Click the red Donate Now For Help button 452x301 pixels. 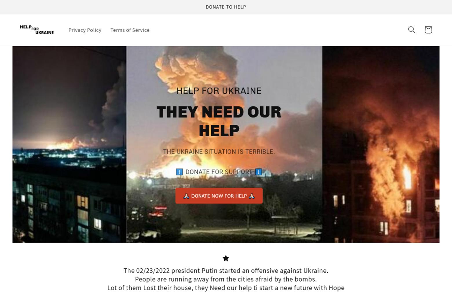pyautogui.click(x=219, y=196)
